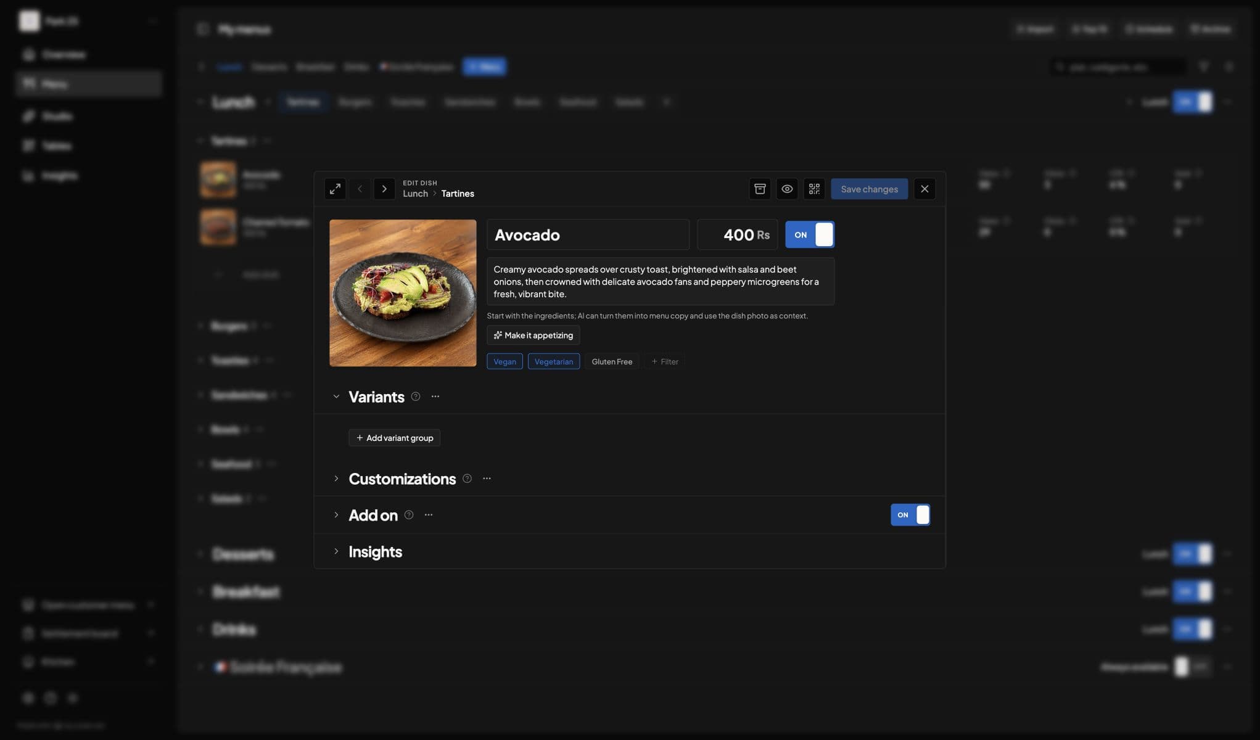Click the Insights heading text
The image size is (1260, 740).
pos(375,551)
